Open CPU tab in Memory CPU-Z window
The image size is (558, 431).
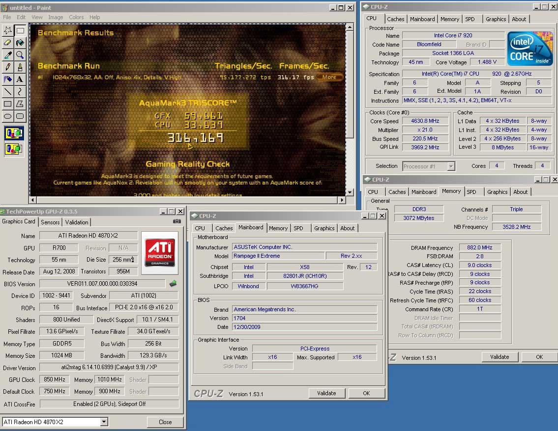coord(373,192)
